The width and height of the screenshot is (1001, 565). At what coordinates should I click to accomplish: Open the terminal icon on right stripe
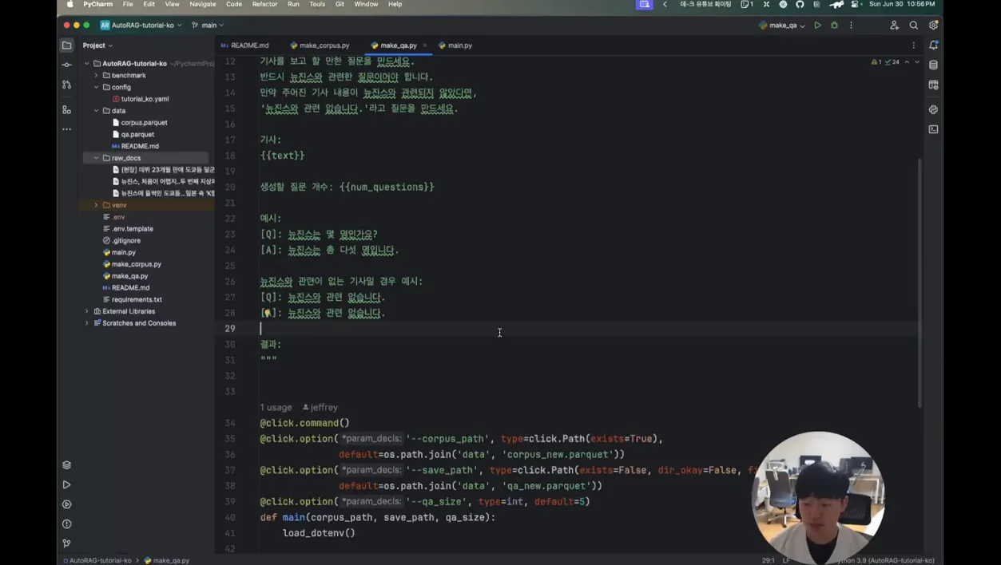point(933,129)
